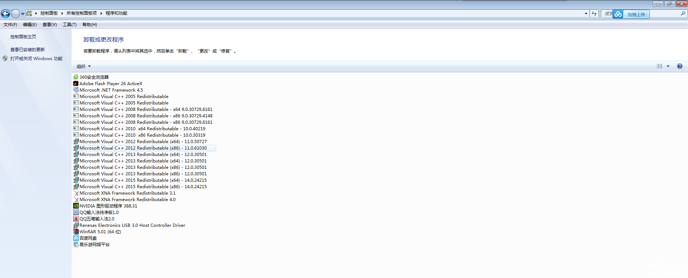Viewport: 688px width, 278px height.
Task: Expand the view options dropdown arrow
Action: pos(668,66)
